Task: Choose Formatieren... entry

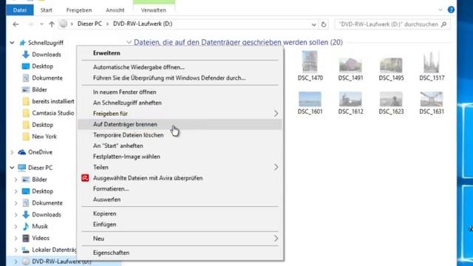Action: [180, 189]
